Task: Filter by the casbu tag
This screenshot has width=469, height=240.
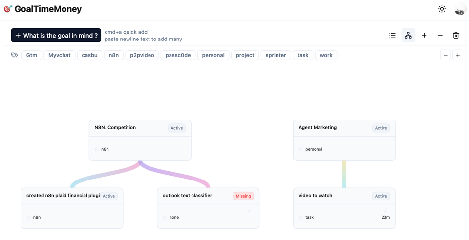Action: [90, 55]
